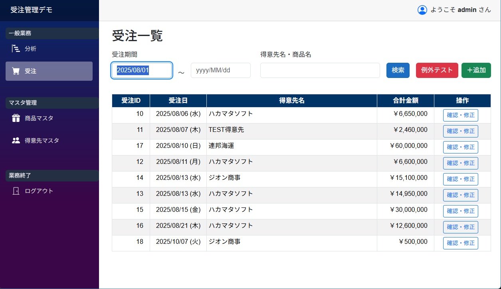Focus the 得意先名・商品名 search box
Viewport: 501px width, 289px height.
(x=319, y=70)
